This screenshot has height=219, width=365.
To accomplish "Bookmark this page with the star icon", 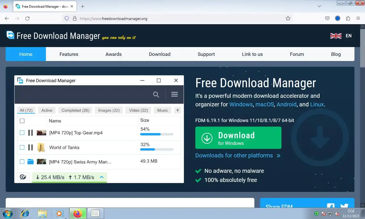I will click(x=288, y=18).
